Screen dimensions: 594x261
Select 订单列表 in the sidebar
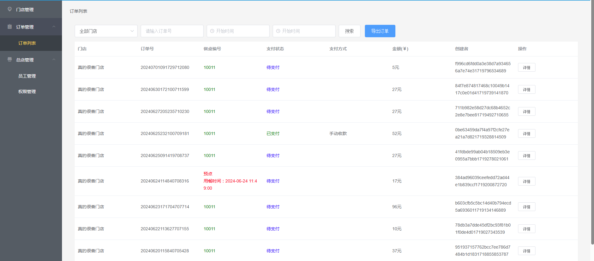pos(27,43)
